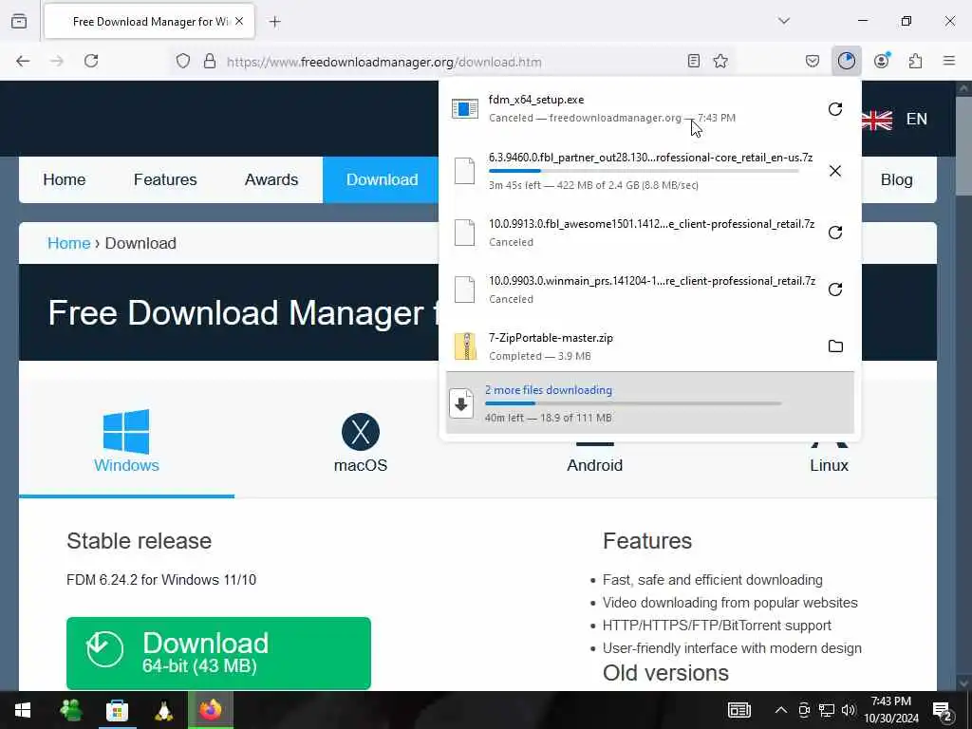
Task: Toggle reader view icon in address bar
Action: (694, 61)
